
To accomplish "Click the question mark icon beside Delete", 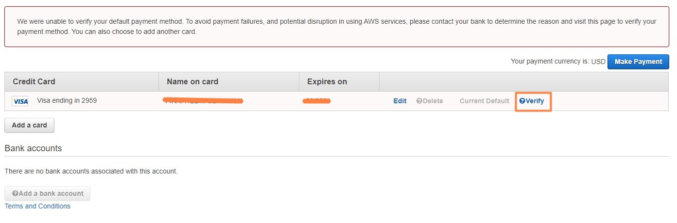I will click(419, 101).
